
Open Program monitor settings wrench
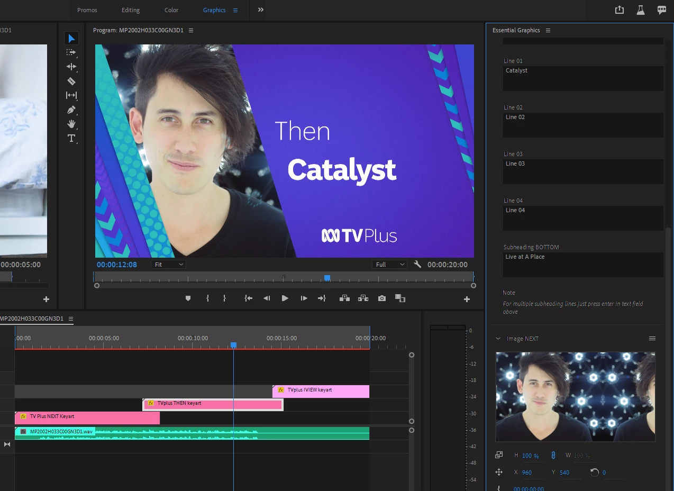click(417, 264)
